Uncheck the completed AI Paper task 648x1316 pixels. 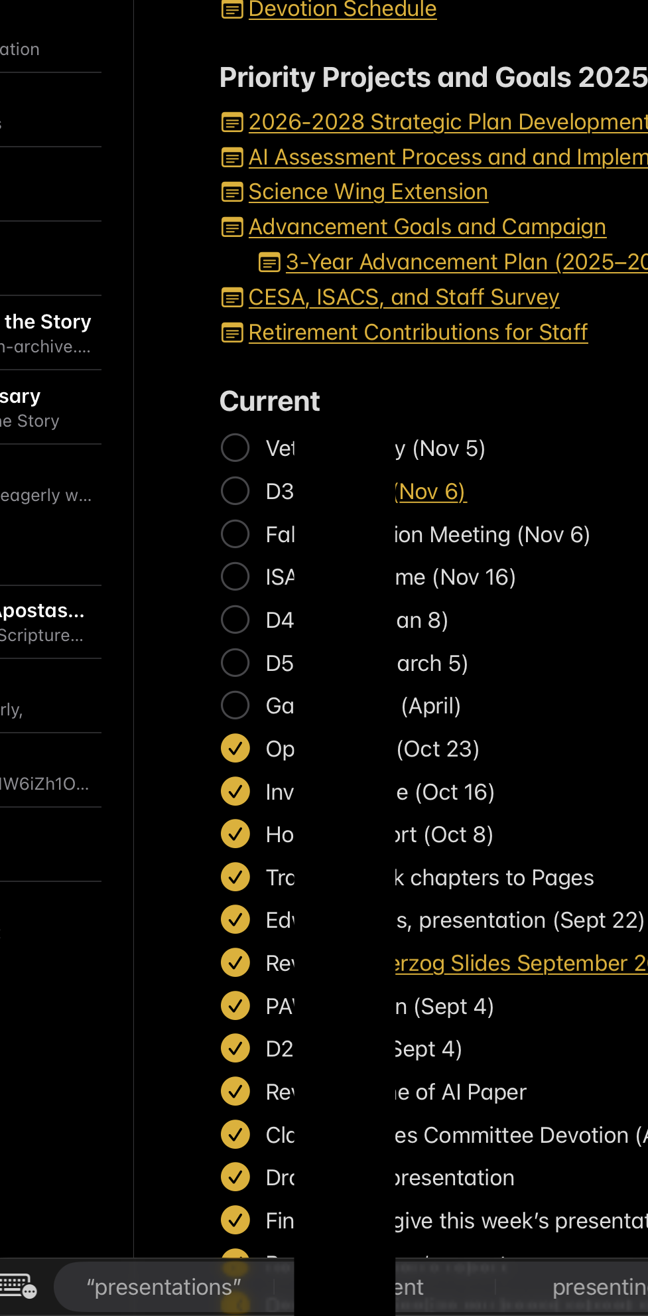click(235, 1092)
